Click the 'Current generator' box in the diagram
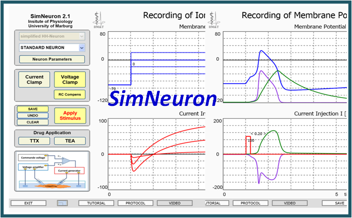Screen dimensions: 352x218 point(69,171)
